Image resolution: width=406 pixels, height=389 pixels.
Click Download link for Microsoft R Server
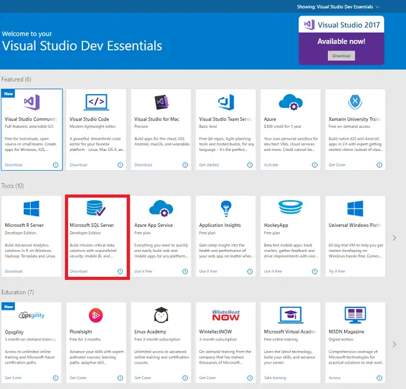14,271
